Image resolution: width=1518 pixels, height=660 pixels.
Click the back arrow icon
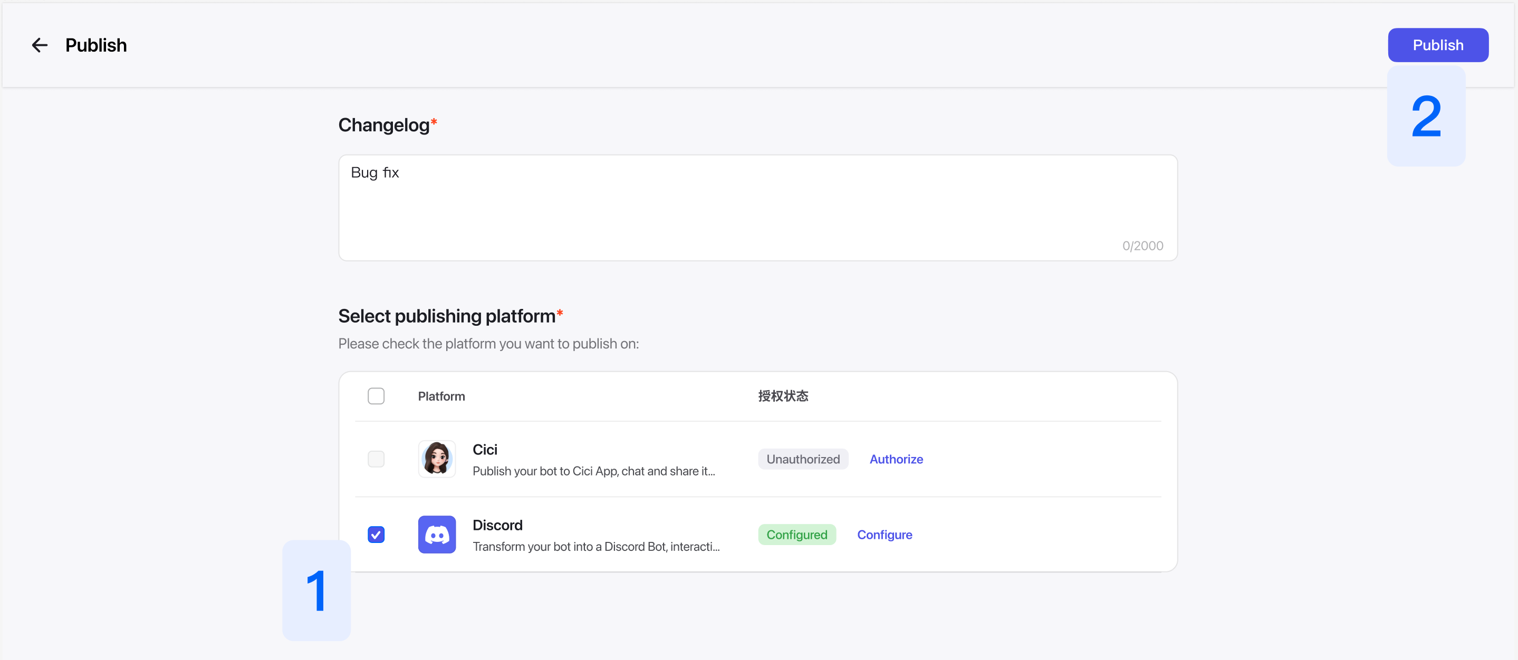coord(40,45)
